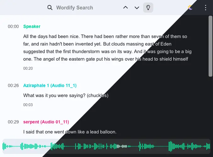213x157 pixels.
Task: Click the vertical scrollbar thumb
Action: pyautogui.click(x=210, y=46)
